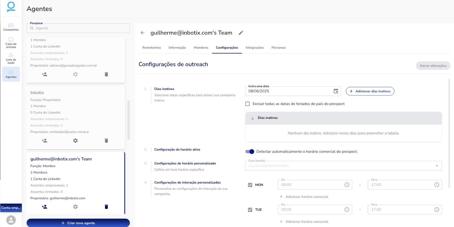Add business hours under MON

tap(304, 197)
